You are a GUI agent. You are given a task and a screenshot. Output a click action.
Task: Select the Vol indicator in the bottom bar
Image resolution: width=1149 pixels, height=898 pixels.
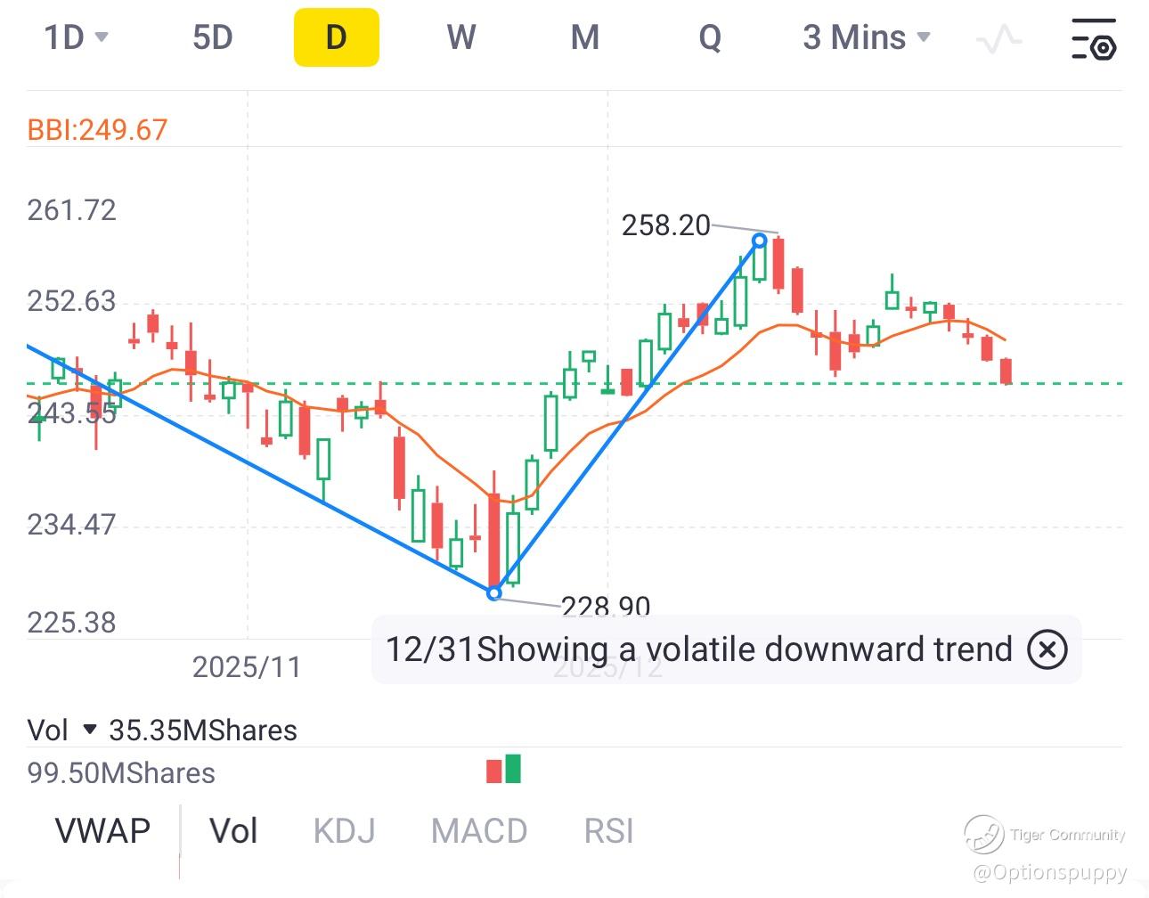[233, 830]
